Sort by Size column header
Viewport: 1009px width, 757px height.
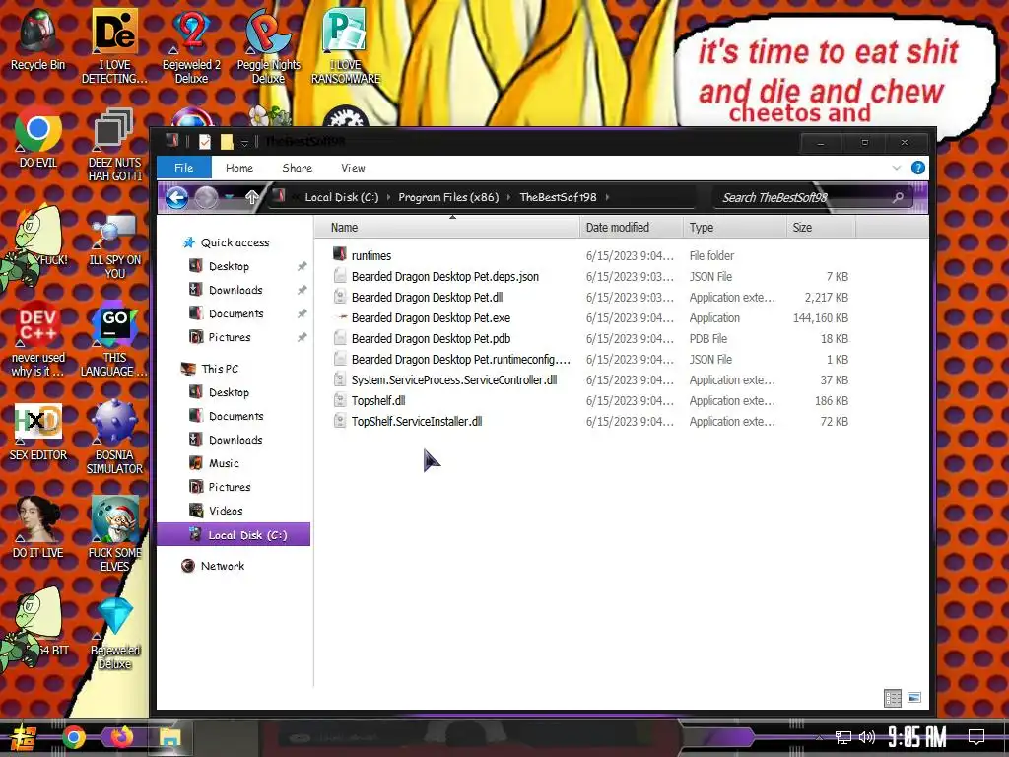tap(821, 228)
